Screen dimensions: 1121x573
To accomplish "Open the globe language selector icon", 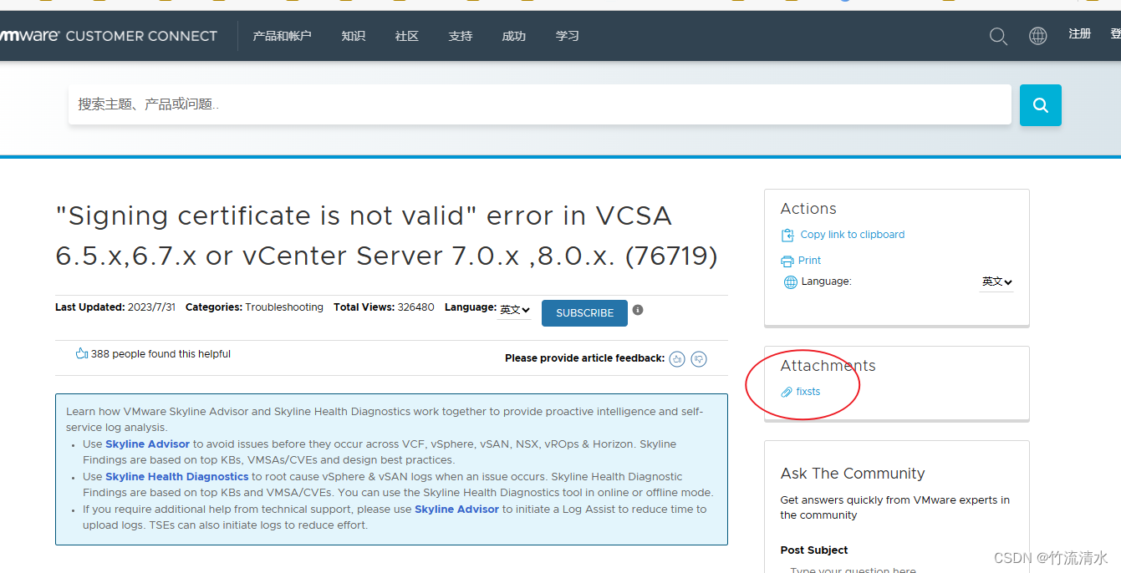I will tap(1038, 36).
